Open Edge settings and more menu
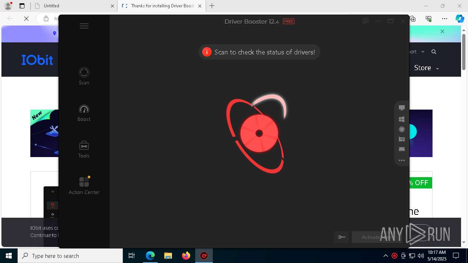The height and width of the screenshot is (263, 468). 445,19
